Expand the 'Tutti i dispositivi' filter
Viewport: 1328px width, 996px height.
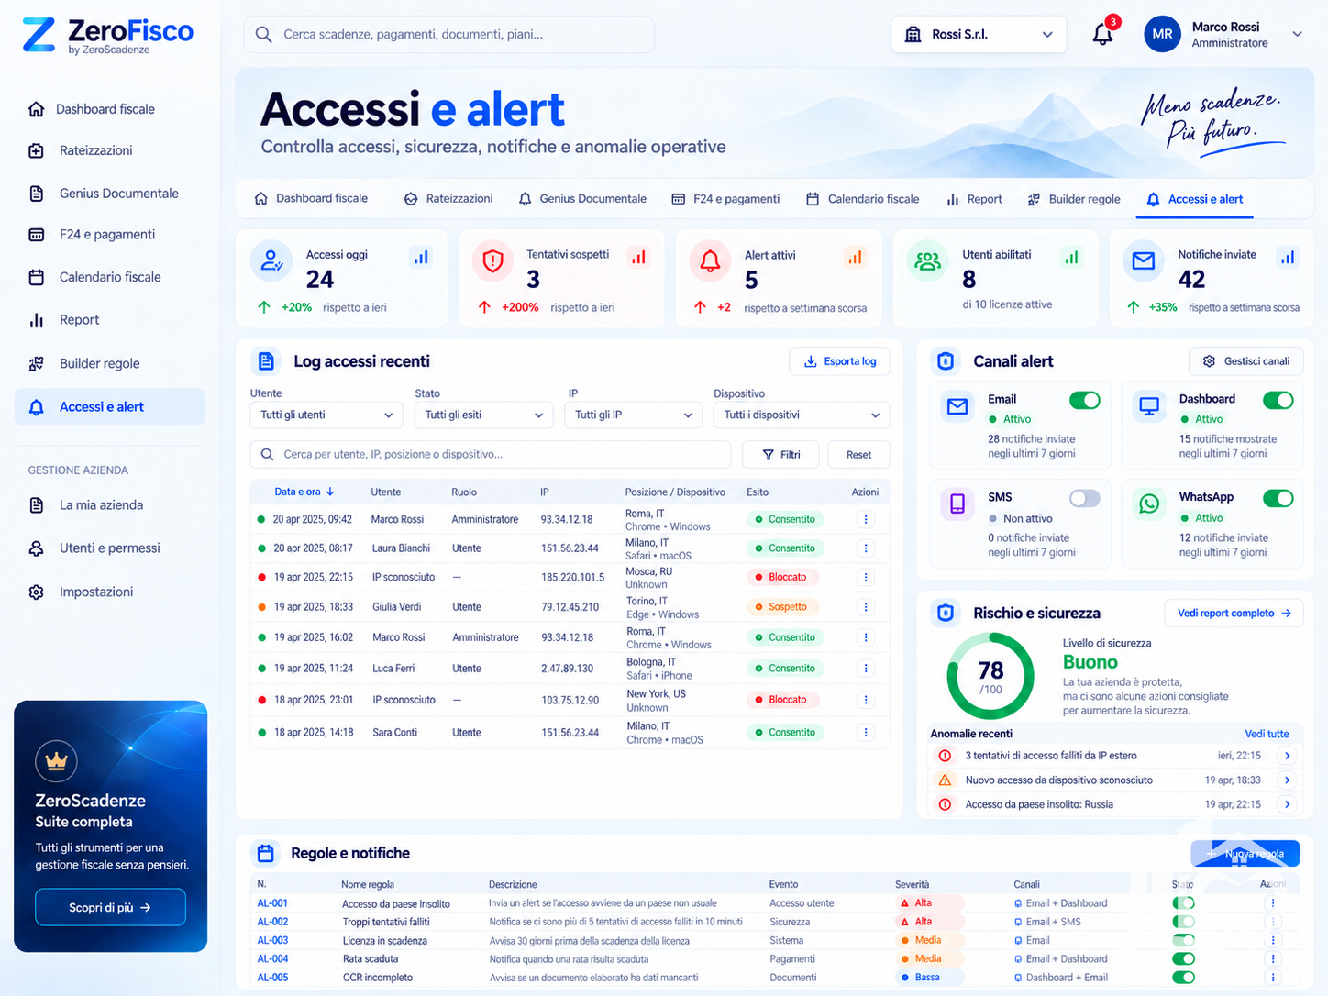click(x=802, y=415)
